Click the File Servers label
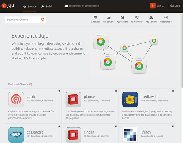 tap(108, 22)
